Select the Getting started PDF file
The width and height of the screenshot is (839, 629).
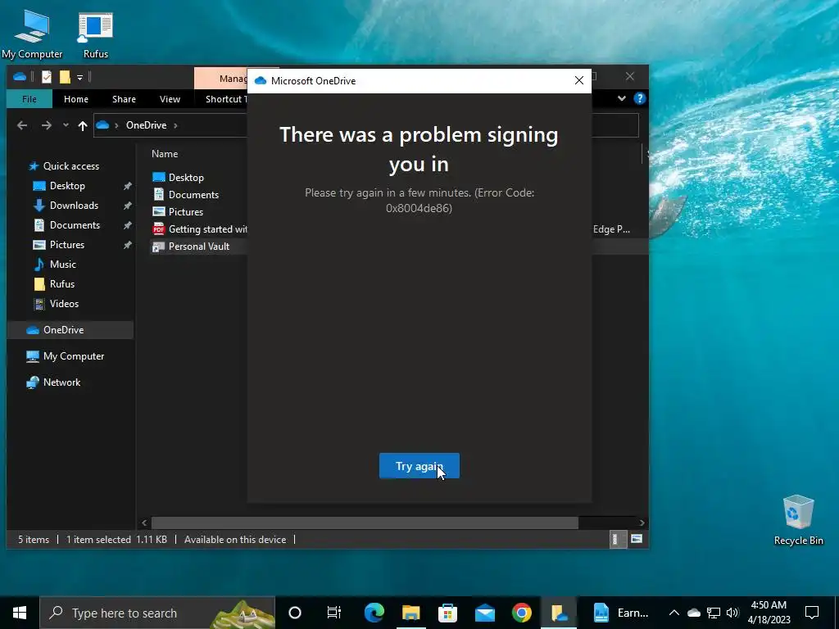click(x=200, y=229)
